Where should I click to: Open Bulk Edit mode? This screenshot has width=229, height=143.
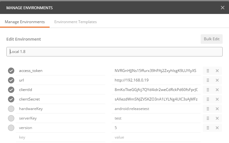tap(212, 39)
